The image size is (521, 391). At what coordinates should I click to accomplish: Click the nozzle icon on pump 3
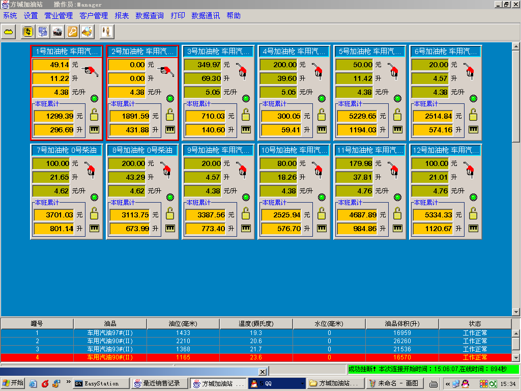click(x=242, y=71)
